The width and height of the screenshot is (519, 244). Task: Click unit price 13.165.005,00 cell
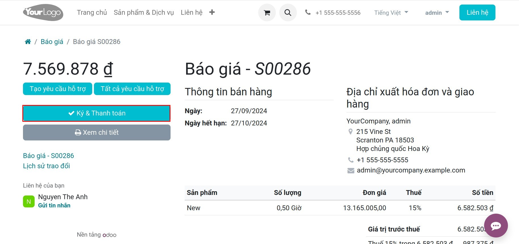pyautogui.click(x=364, y=208)
